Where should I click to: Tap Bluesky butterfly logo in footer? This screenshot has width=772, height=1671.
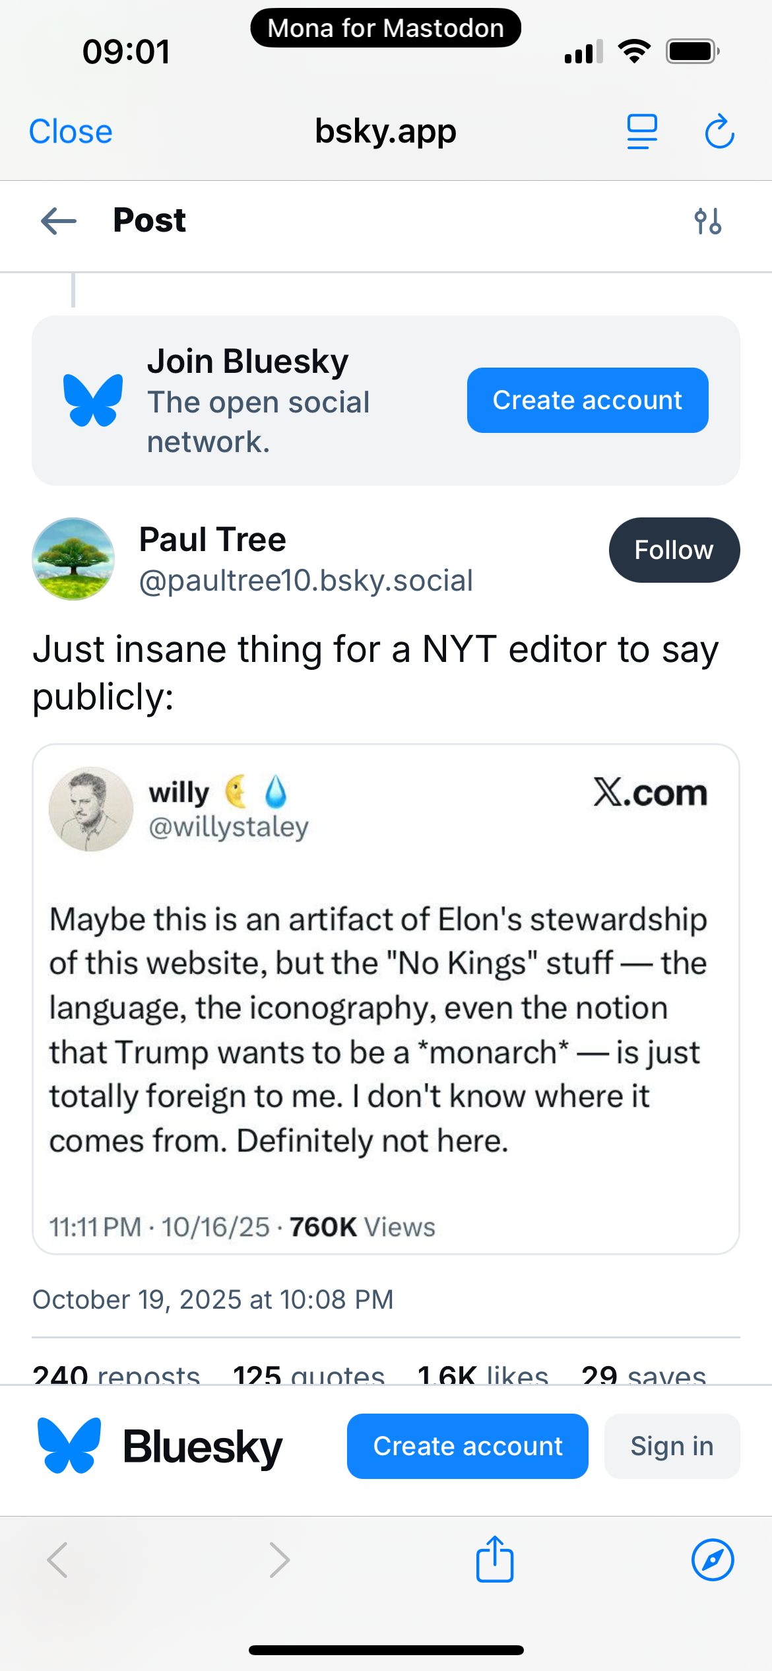coord(69,1445)
